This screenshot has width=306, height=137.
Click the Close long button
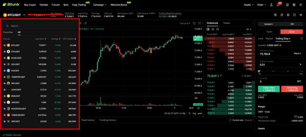pos(292,89)
